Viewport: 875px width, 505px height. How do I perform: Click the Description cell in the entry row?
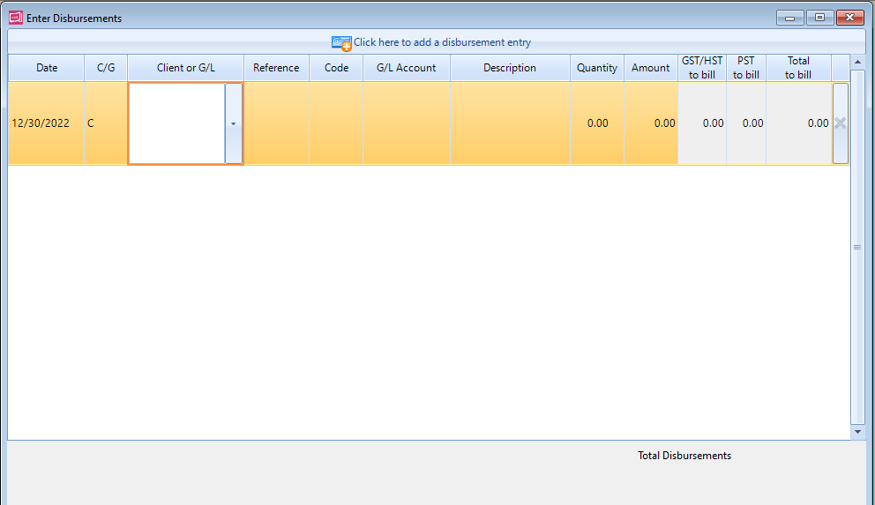click(510, 123)
